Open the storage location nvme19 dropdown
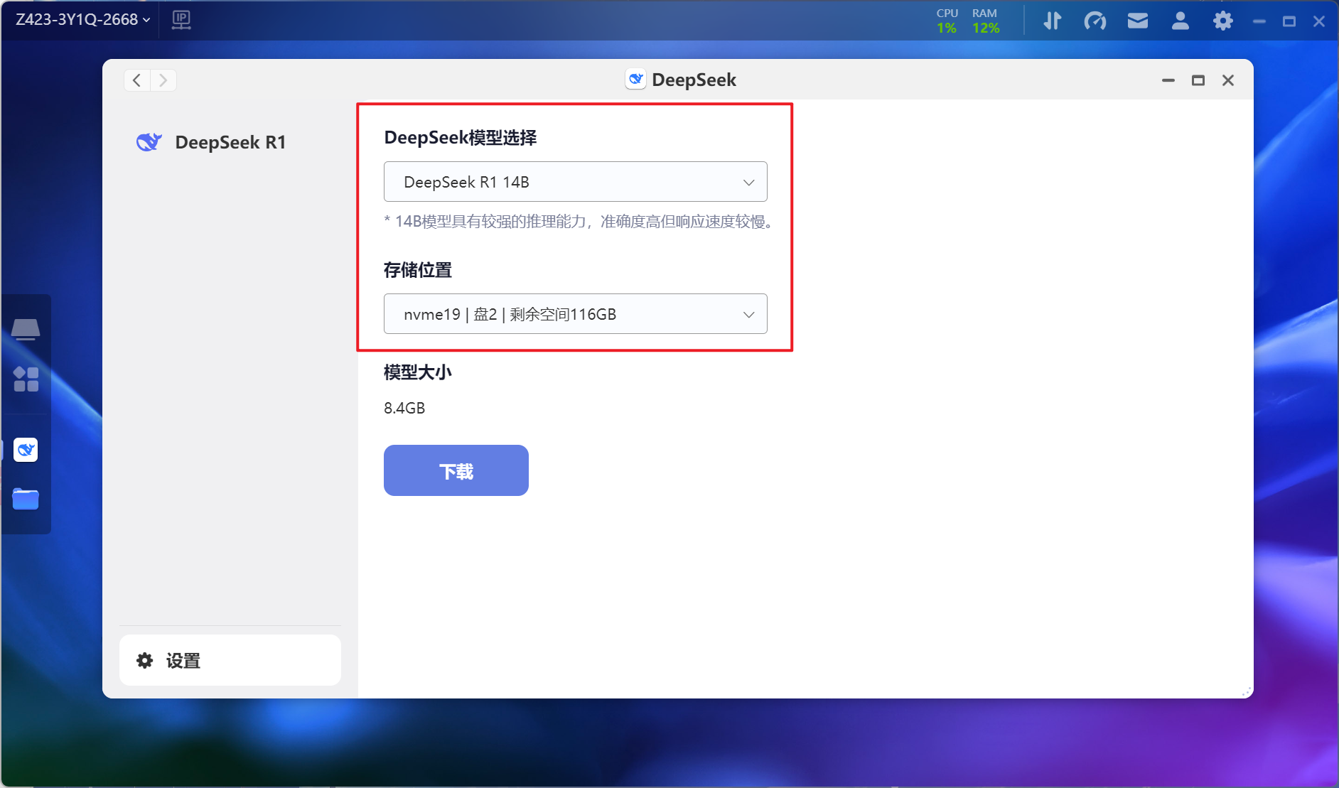 click(575, 314)
